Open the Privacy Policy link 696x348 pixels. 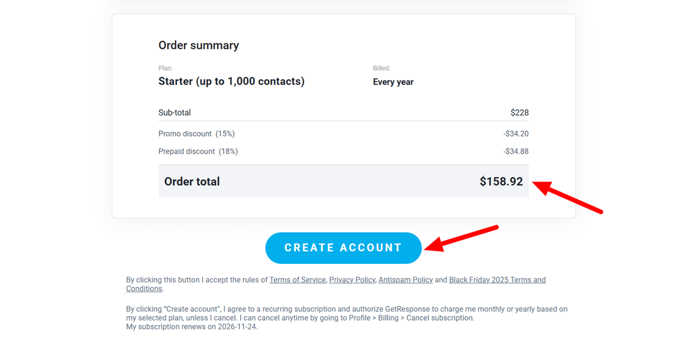tap(351, 280)
